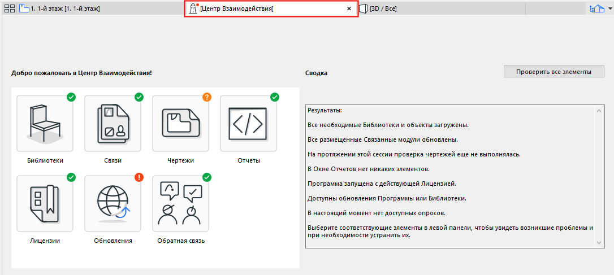The image size is (614, 275).
Task: Click red exclamation badge on Обновления
Action: tap(139, 177)
